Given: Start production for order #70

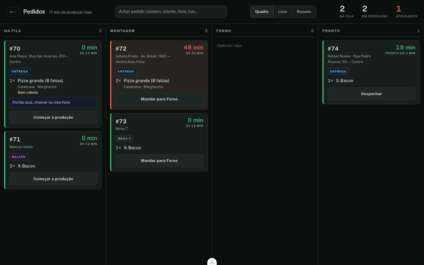Looking at the screenshot, I should (53, 117).
